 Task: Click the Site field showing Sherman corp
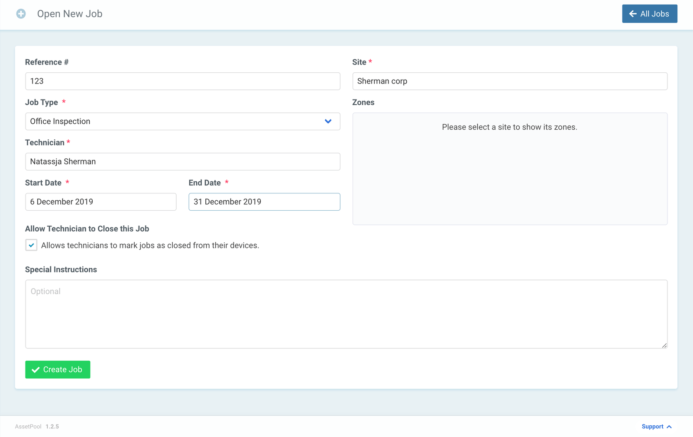(x=510, y=81)
